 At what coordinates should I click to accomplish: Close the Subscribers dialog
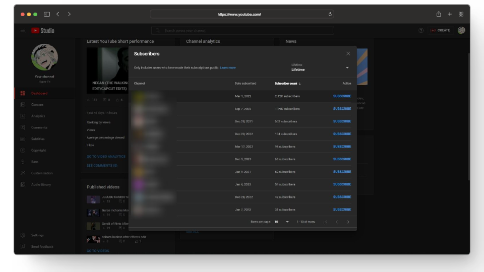(348, 54)
